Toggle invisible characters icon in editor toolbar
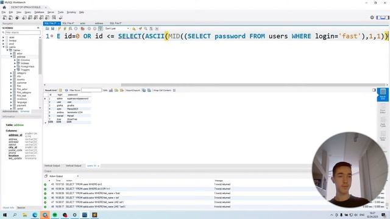The width and height of the screenshot is (390, 219). point(151,29)
